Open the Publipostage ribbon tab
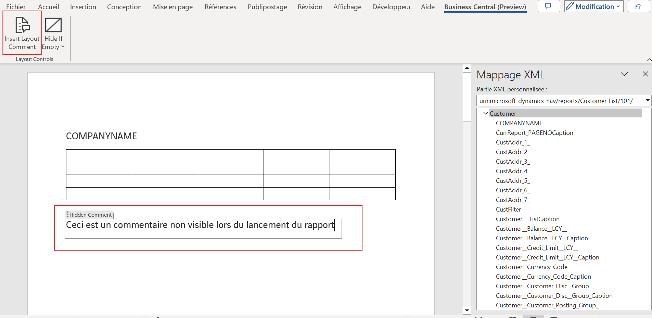The width and height of the screenshot is (652, 318). 267,7
